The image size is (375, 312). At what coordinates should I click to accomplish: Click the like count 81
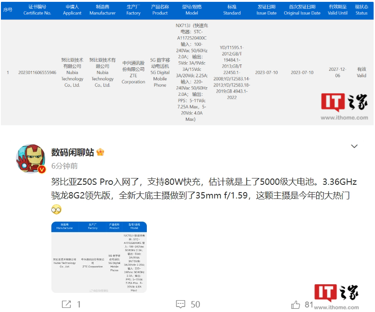tap(309, 305)
